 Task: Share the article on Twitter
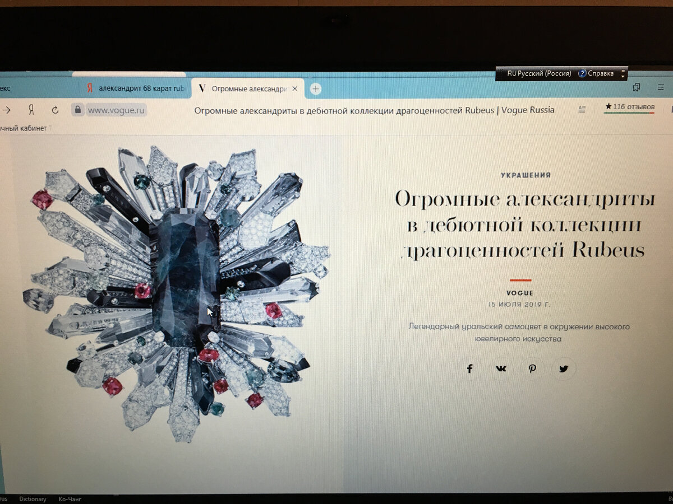563,368
